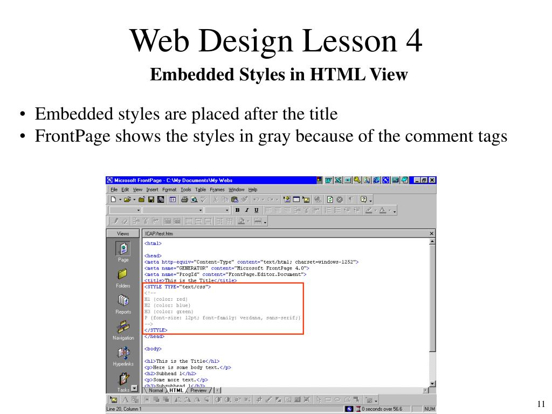Open the Edit menu
Viewport: 552px width, 414px height.
pos(125,189)
